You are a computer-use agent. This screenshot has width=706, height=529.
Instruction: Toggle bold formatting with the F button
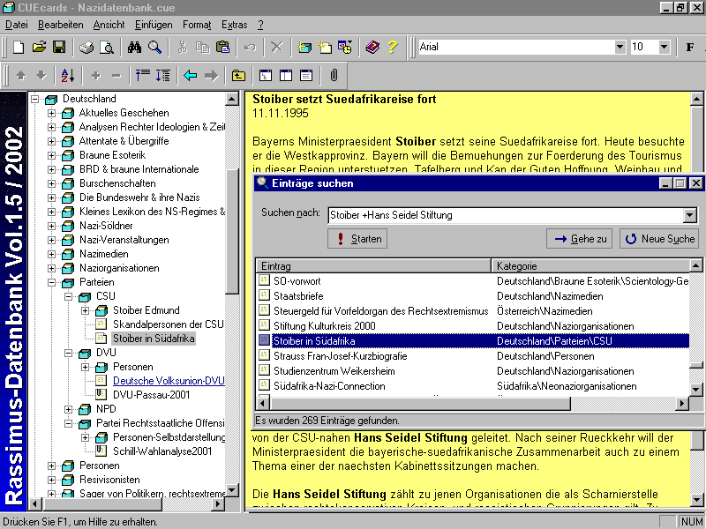tap(690, 47)
